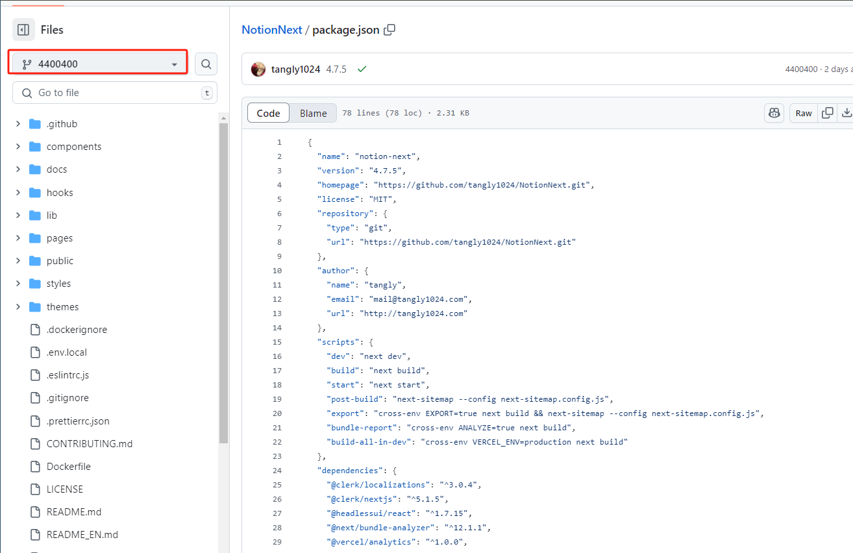Expand the pages folder chevron
The width and height of the screenshot is (853, 553).
point(18,238)
